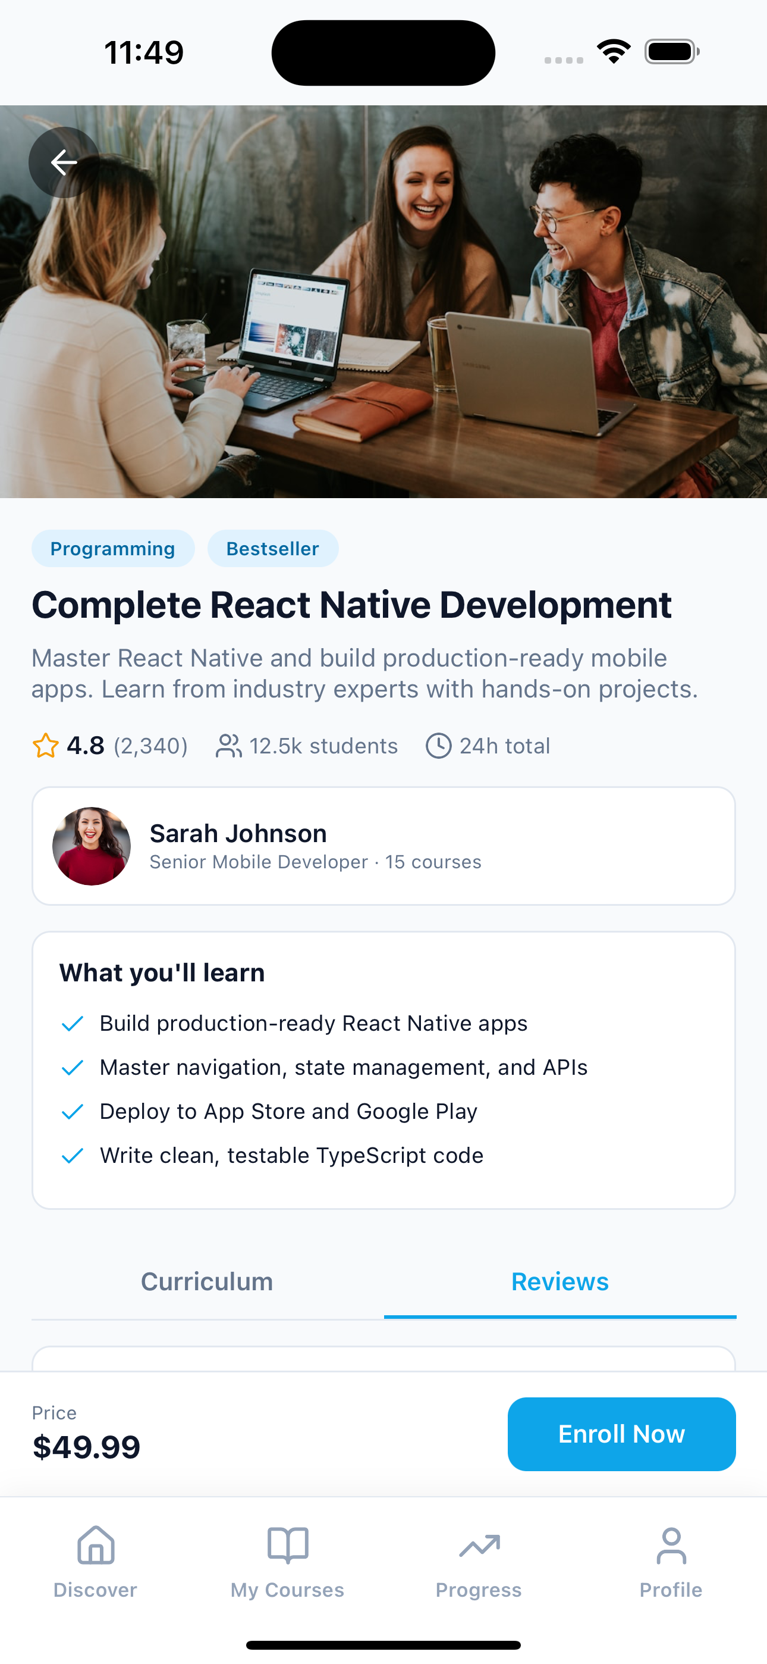The width and height of the screenshot is (767, 1664).
Task: Open Progress trend icon
Action: [x=479, y=1545]
